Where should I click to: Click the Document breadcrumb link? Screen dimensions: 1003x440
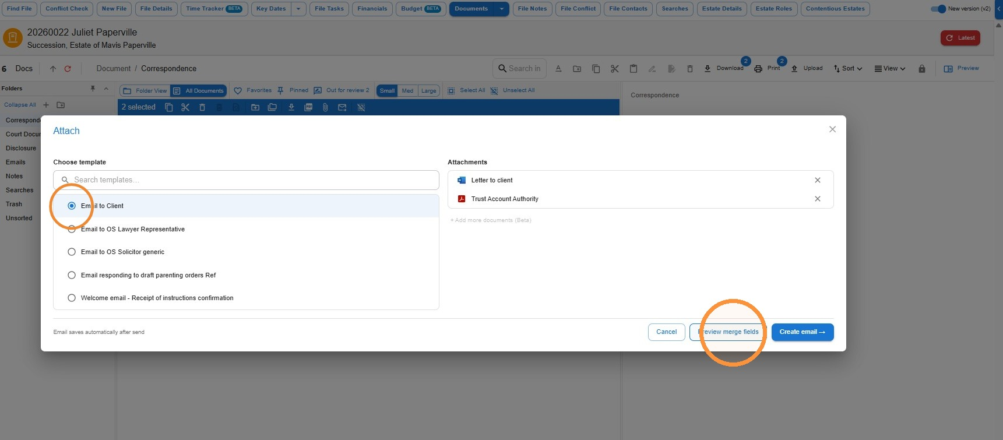point(114,69)
